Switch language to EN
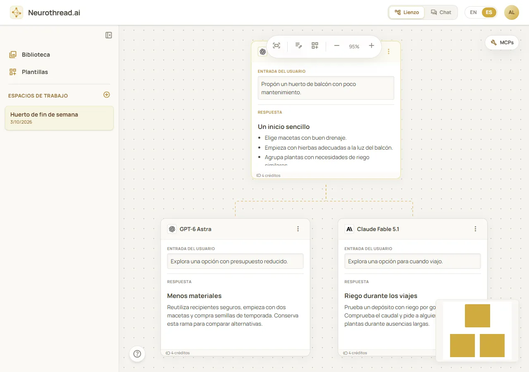This screenshot has width=529, height=372. [473, 12]
